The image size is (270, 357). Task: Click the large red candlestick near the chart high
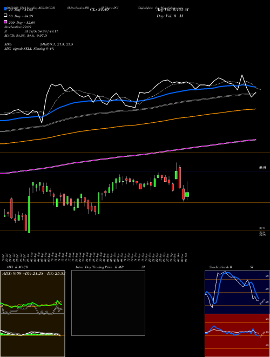pyautogui.click(x=180, y=178)
